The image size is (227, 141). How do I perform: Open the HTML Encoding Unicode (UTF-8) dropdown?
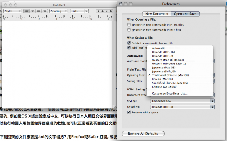182,107
